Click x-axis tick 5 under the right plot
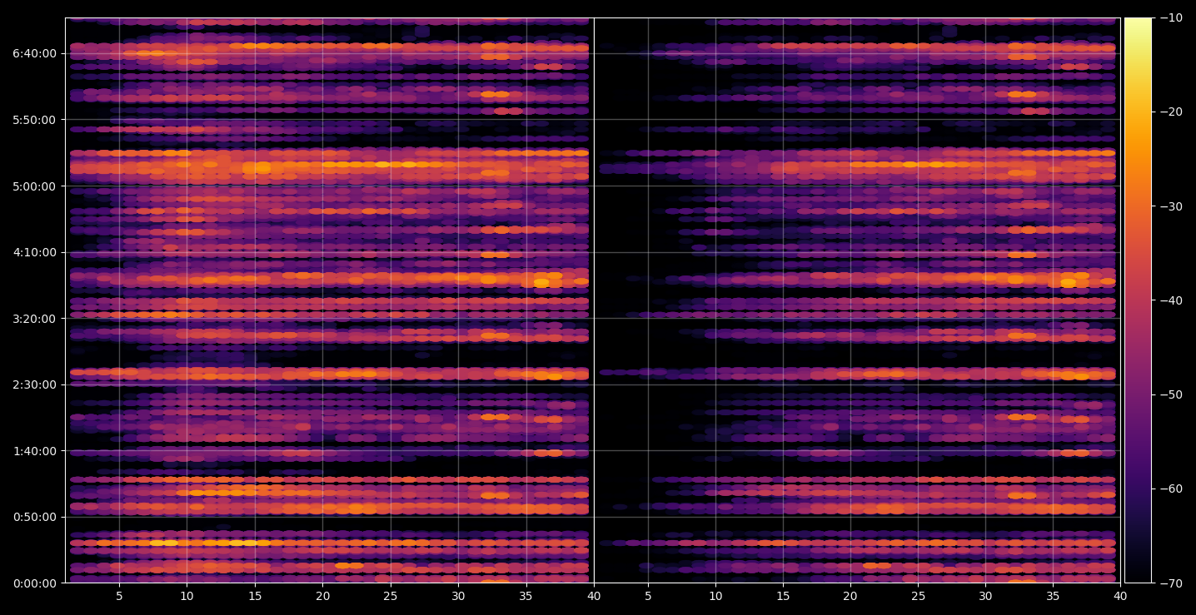 click(648, 597)
